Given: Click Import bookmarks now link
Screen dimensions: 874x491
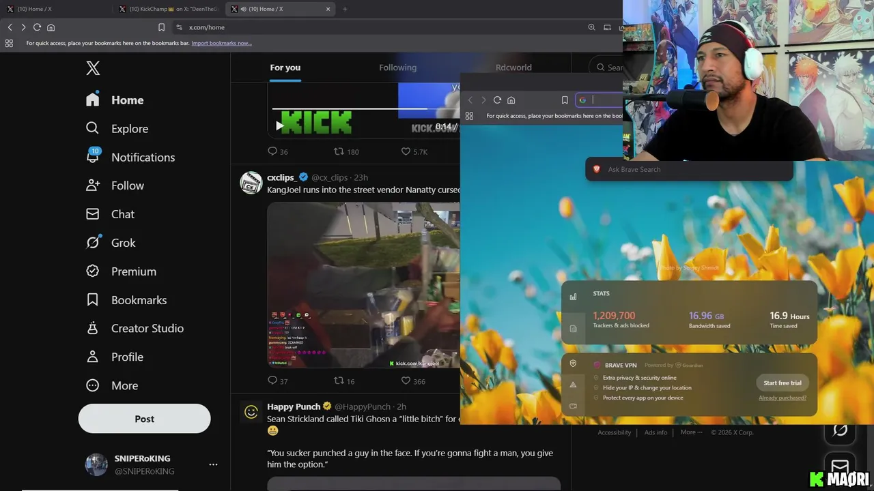Looking at the screenshot, I should pos(221,43).
